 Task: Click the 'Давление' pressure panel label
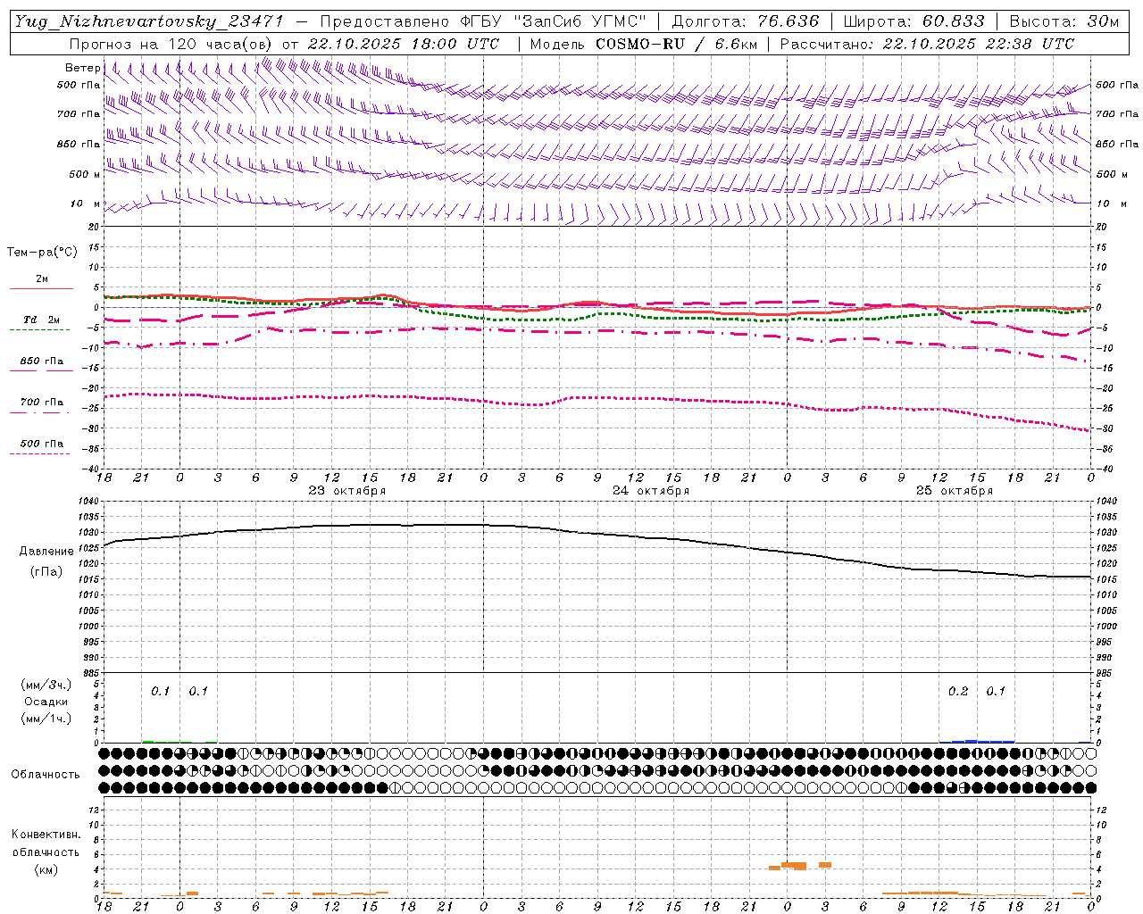[x=46, y=552]
